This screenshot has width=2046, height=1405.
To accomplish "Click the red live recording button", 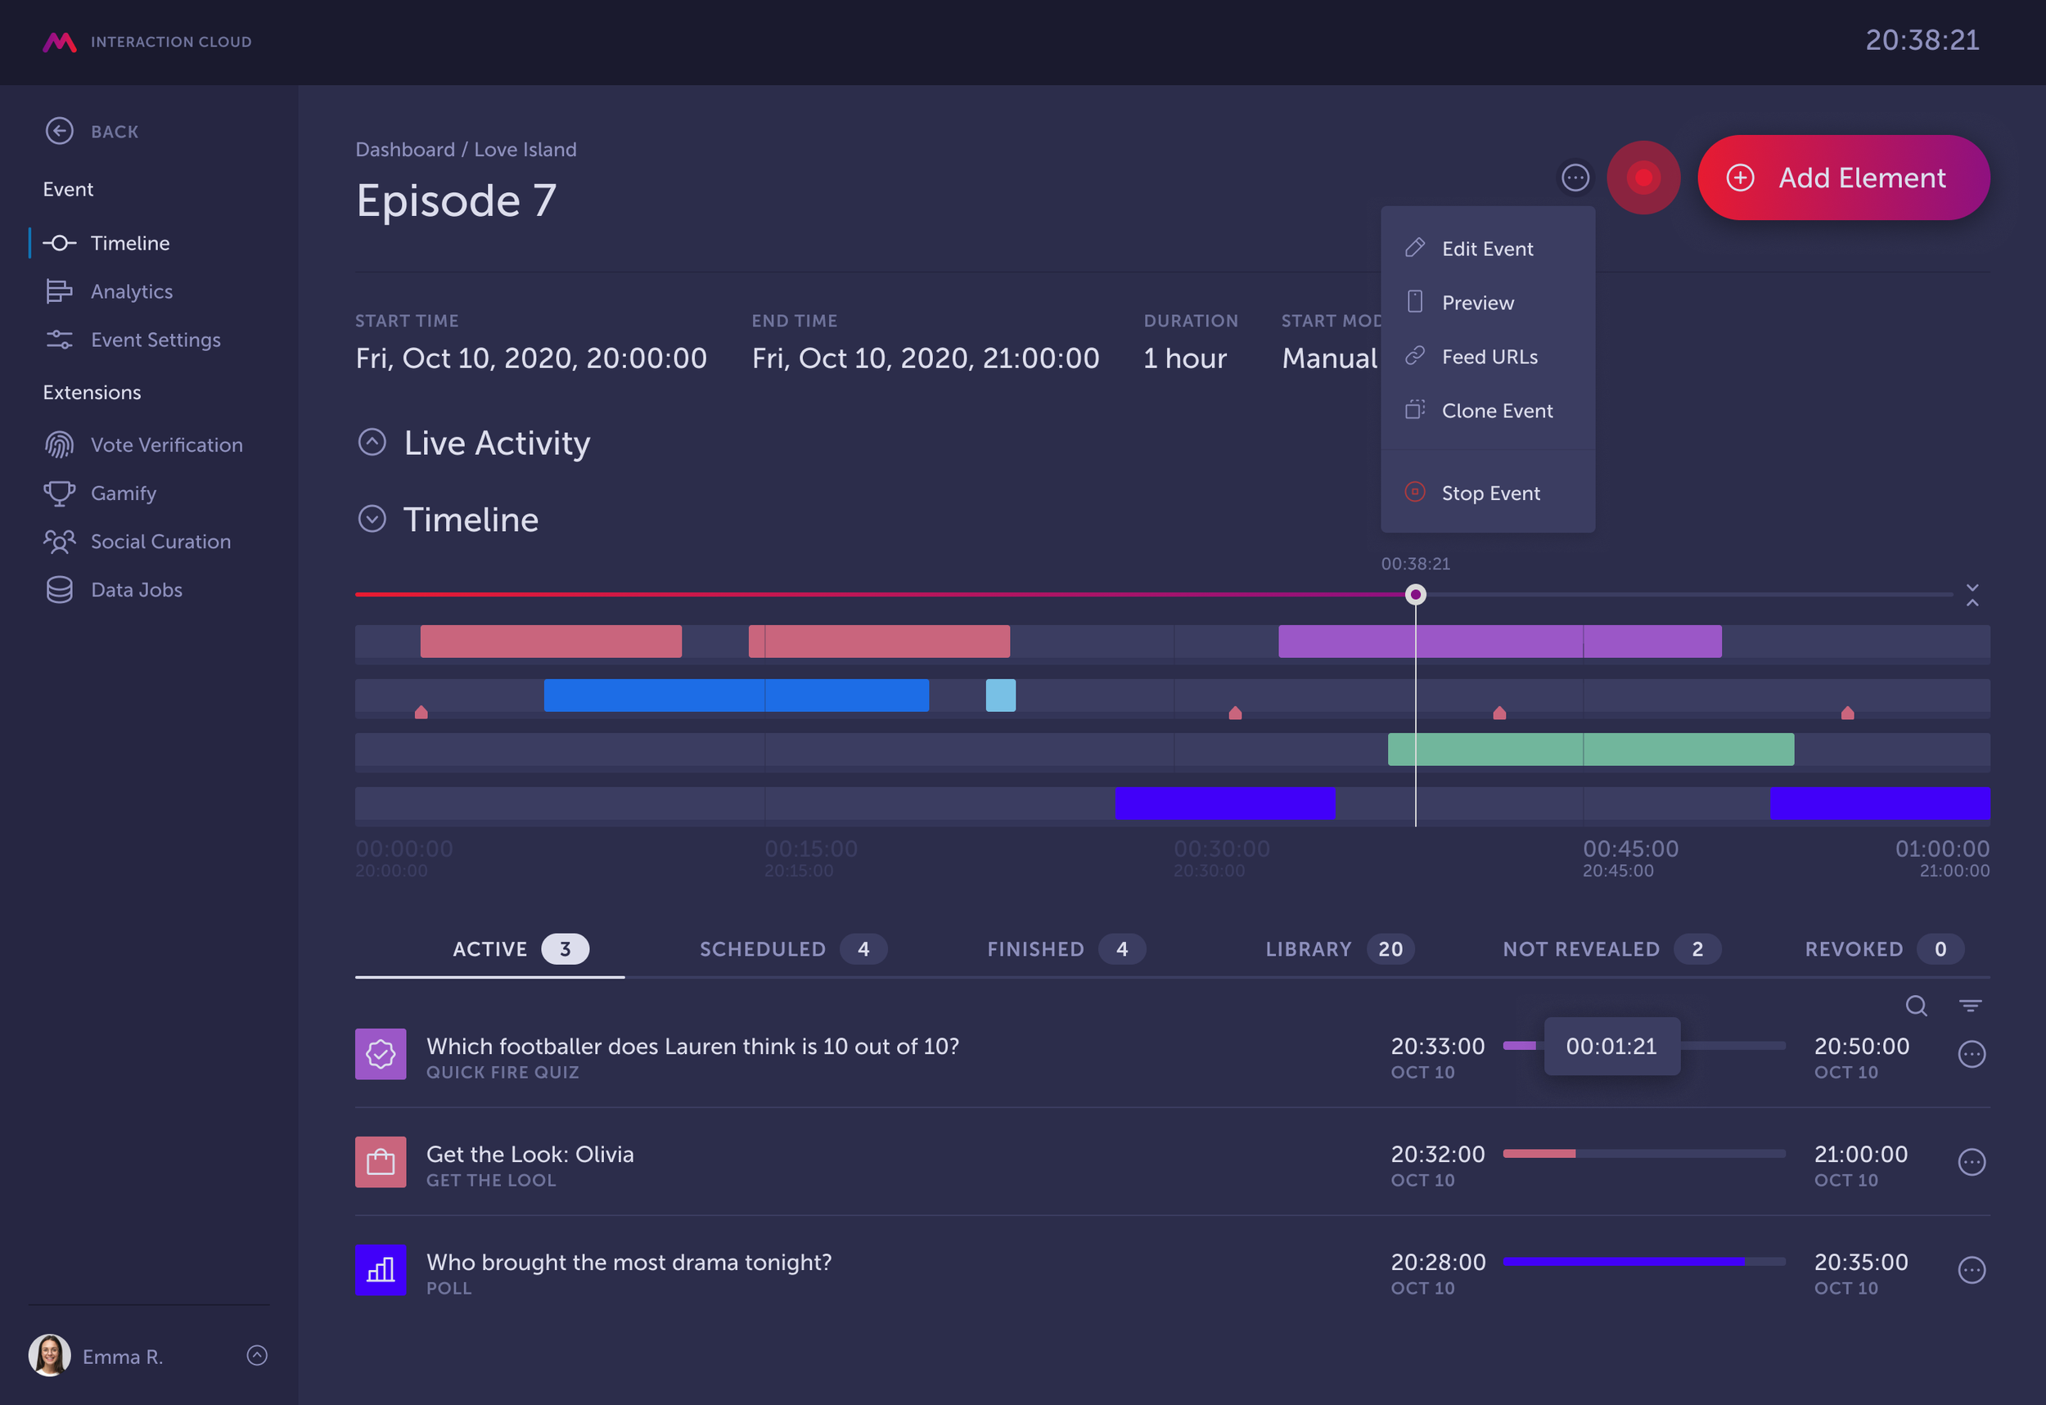I will [x=1643, y=178].
